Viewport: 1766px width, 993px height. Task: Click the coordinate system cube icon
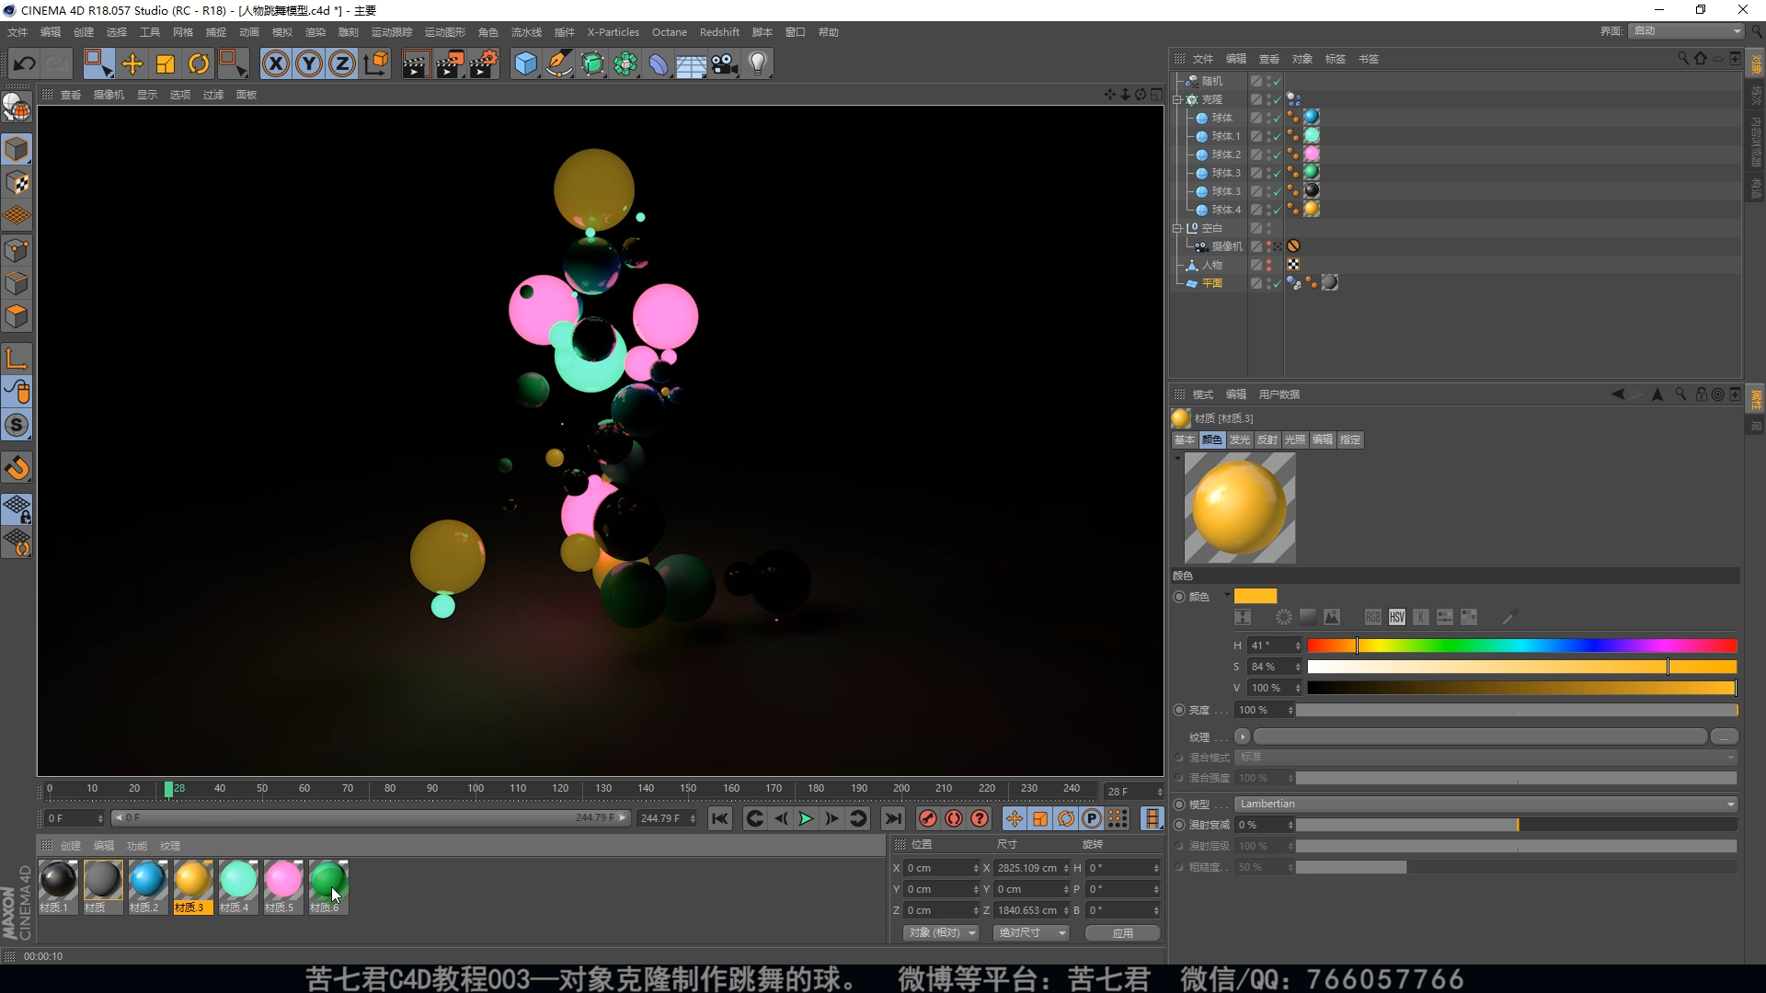tap(376, 63)
